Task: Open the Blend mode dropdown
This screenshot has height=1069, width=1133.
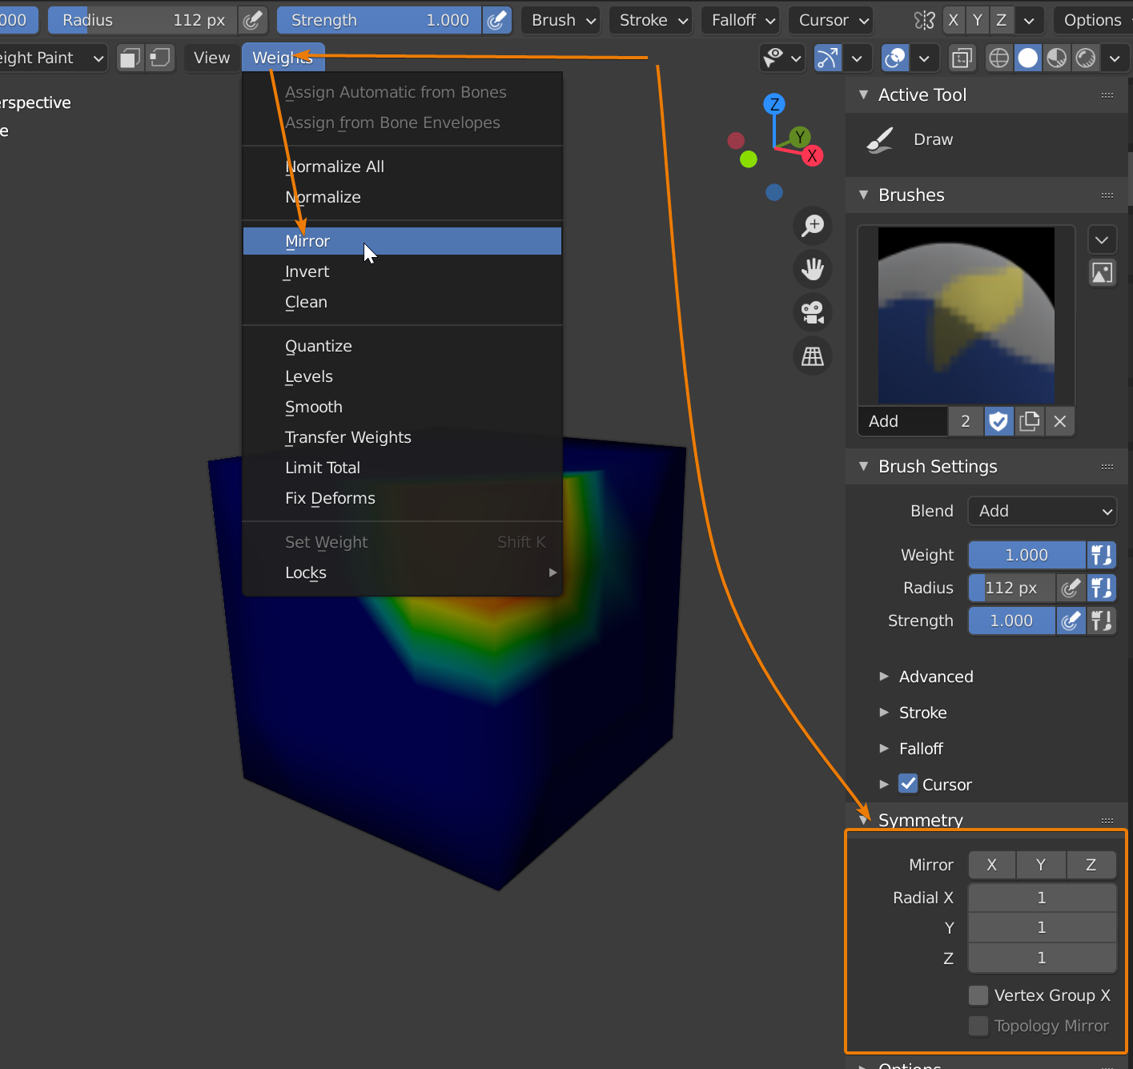Action: click(1042, 511)
